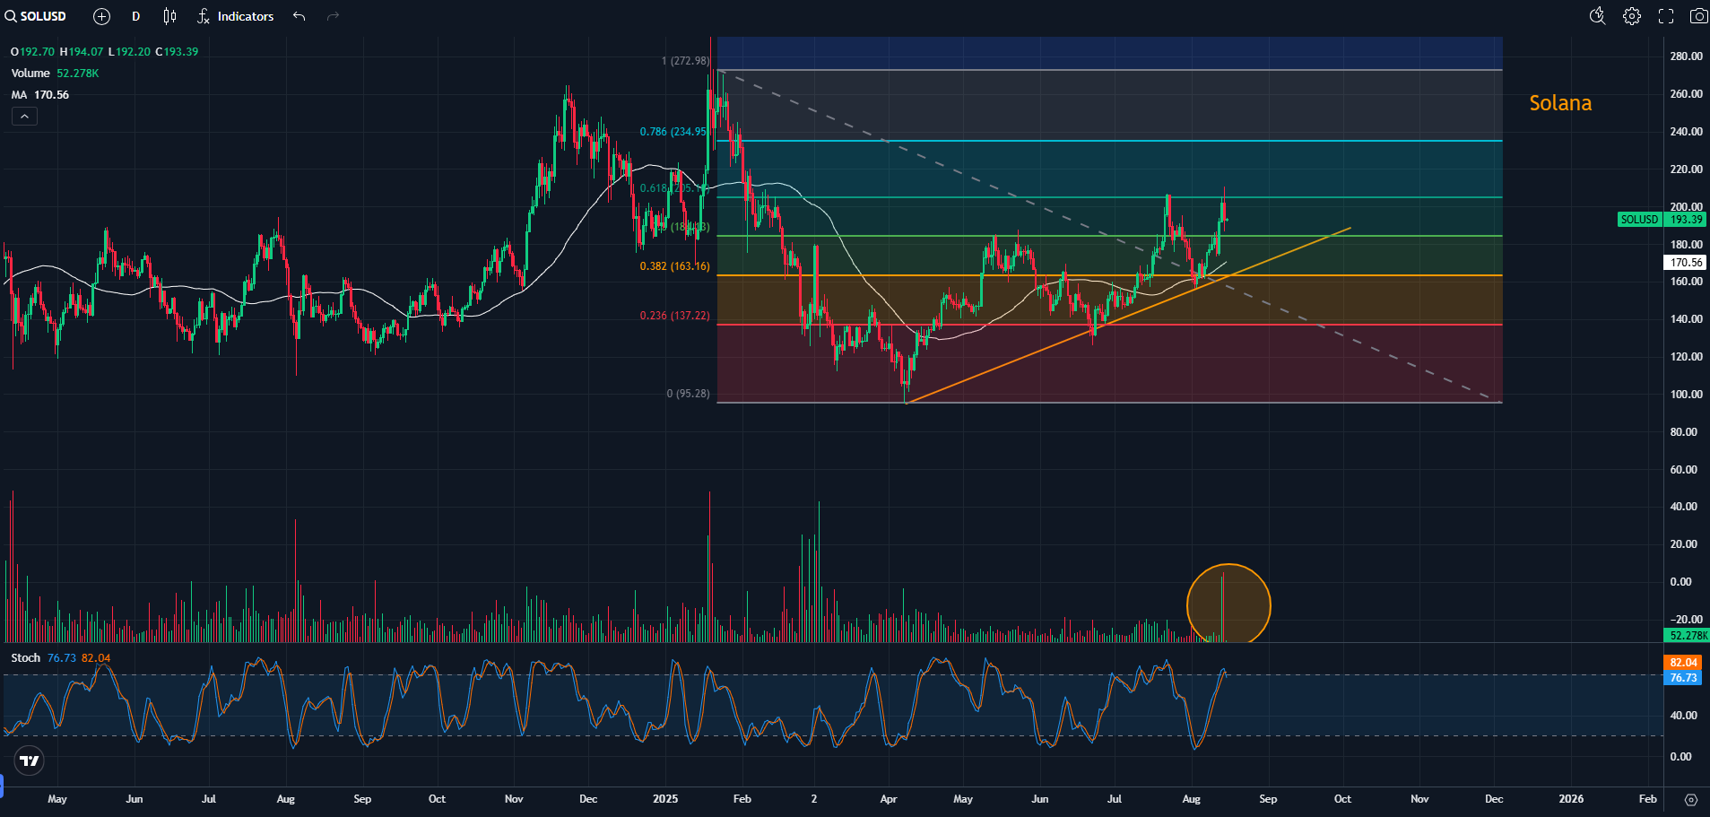Viewport: 1710px width, 817px height.
Task: Click the low price value 192.20
Action: coord(134,52)
